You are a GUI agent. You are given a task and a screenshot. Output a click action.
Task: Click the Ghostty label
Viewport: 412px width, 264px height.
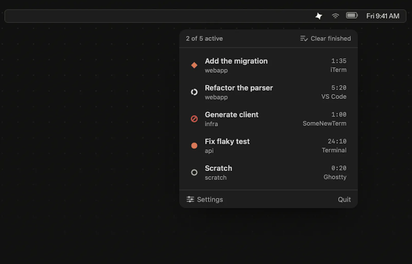click(x=335, y=177)
